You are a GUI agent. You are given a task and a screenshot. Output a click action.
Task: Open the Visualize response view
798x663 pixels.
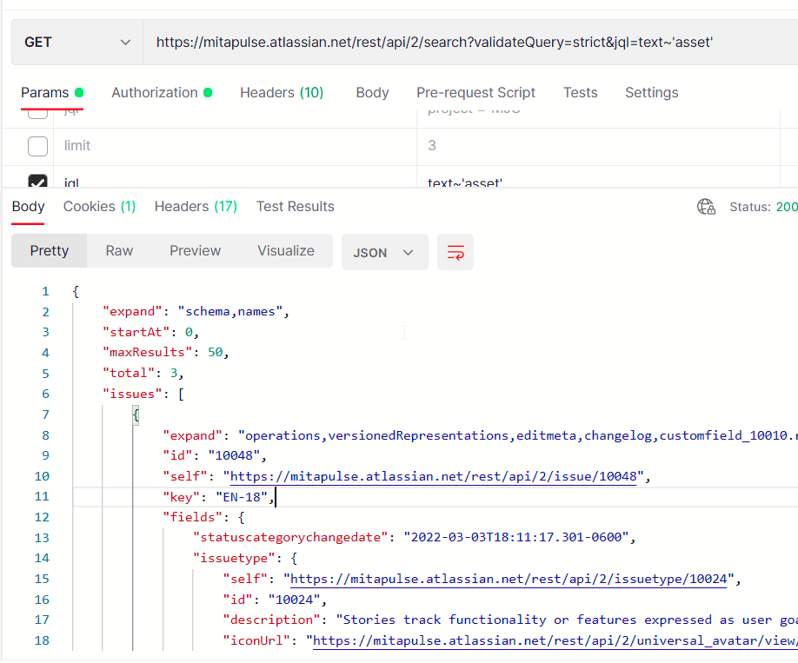click(x=286, y=250)
